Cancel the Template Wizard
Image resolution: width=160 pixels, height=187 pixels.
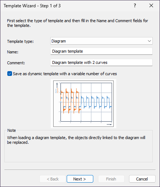[x=142, y=179]
